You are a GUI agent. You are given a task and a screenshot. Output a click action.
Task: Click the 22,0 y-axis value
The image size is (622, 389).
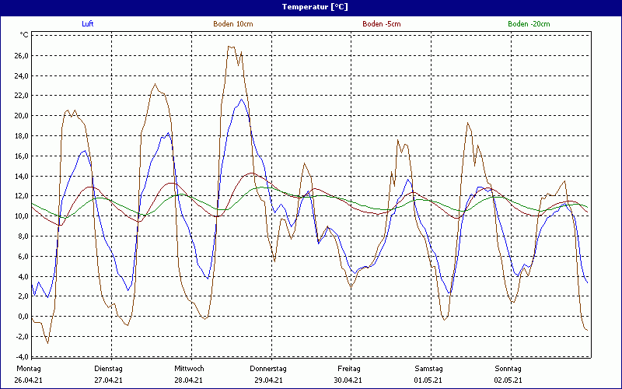coord(21,96)
